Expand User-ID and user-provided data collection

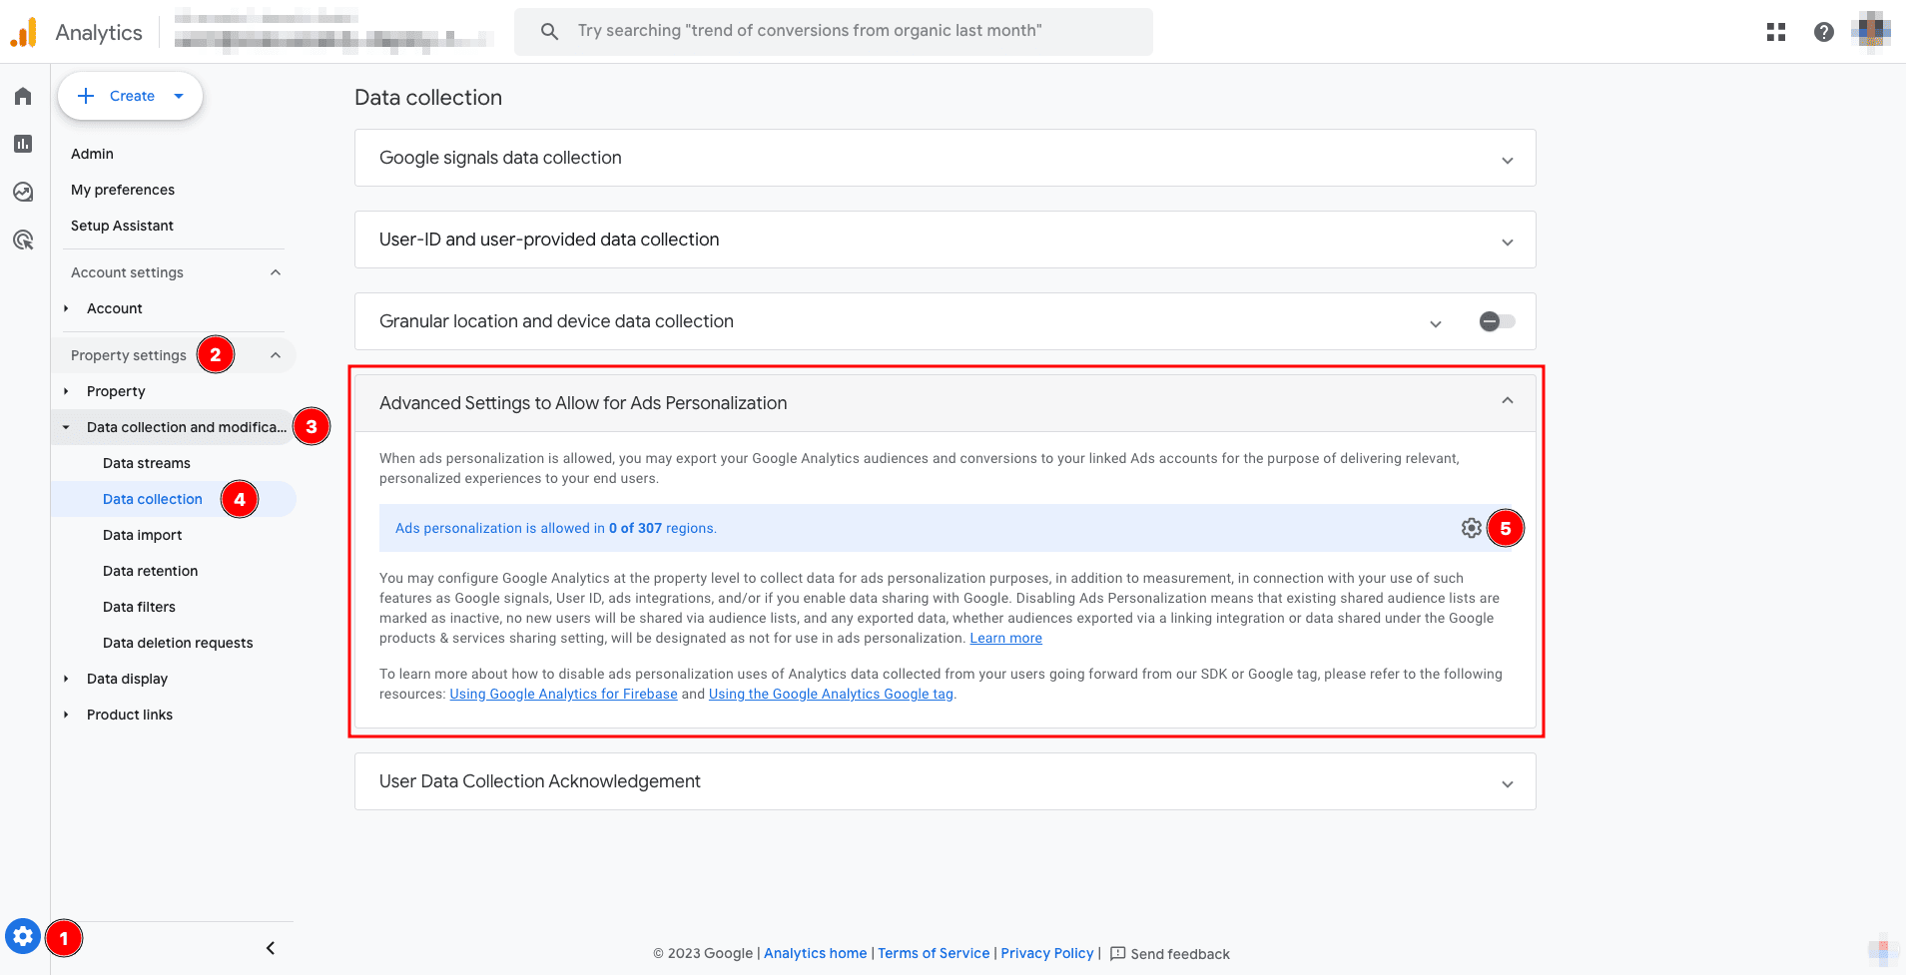tap(1507, 242)
